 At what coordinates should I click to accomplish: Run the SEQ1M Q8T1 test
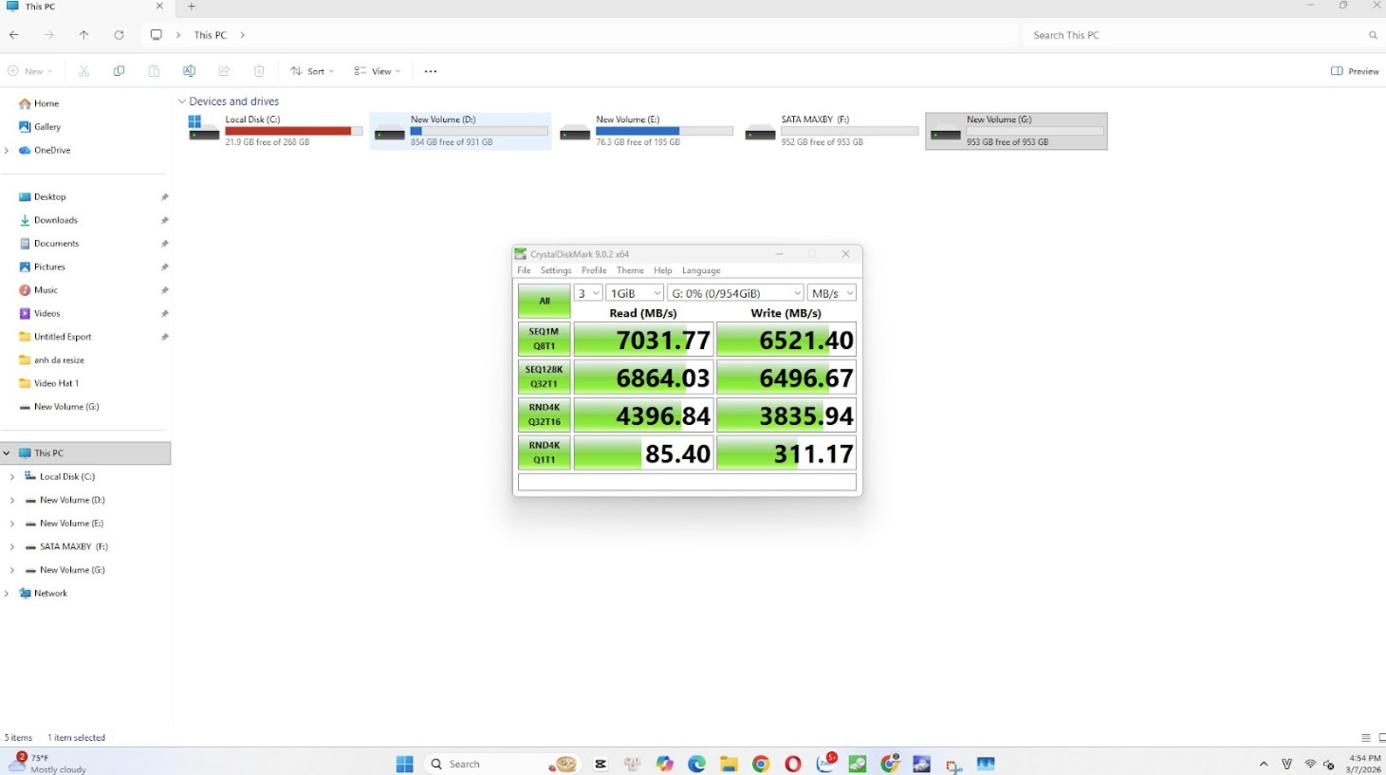point(544,339)
